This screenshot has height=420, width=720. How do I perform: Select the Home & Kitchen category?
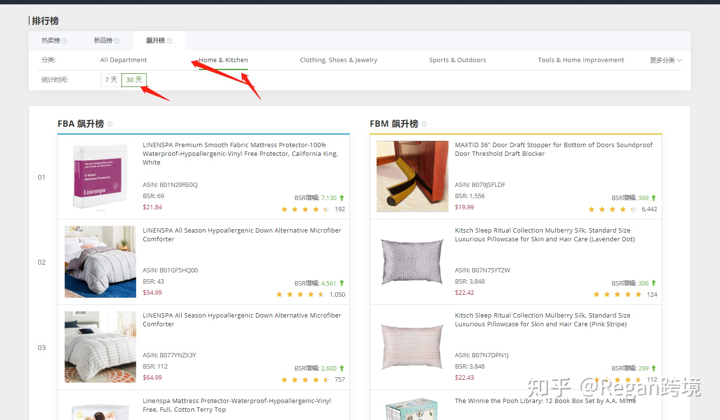point(223,60)
